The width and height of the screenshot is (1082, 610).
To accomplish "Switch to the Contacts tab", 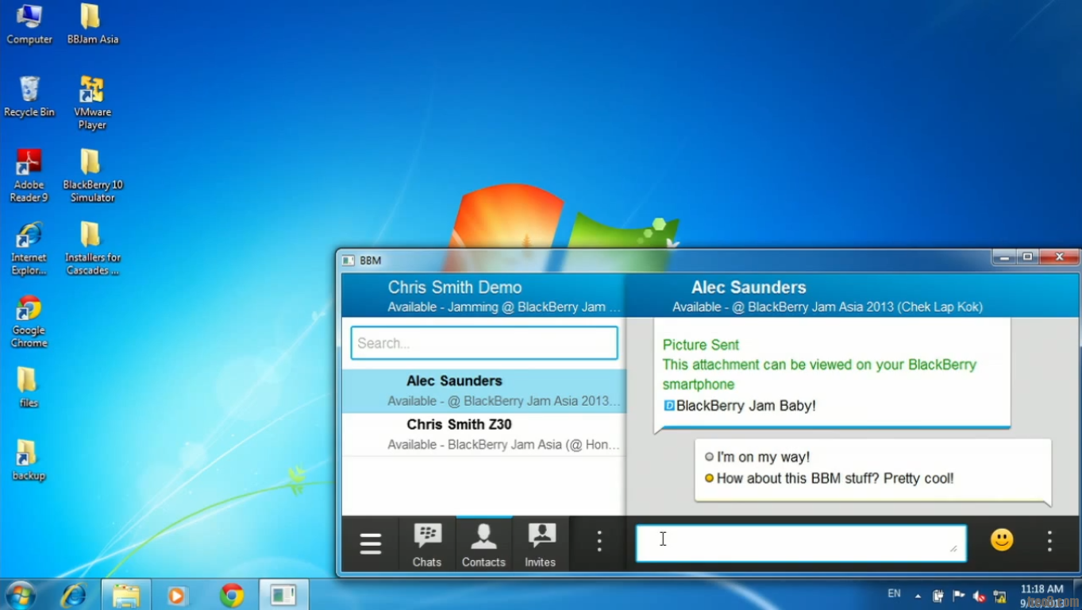I will click(483, 544).
